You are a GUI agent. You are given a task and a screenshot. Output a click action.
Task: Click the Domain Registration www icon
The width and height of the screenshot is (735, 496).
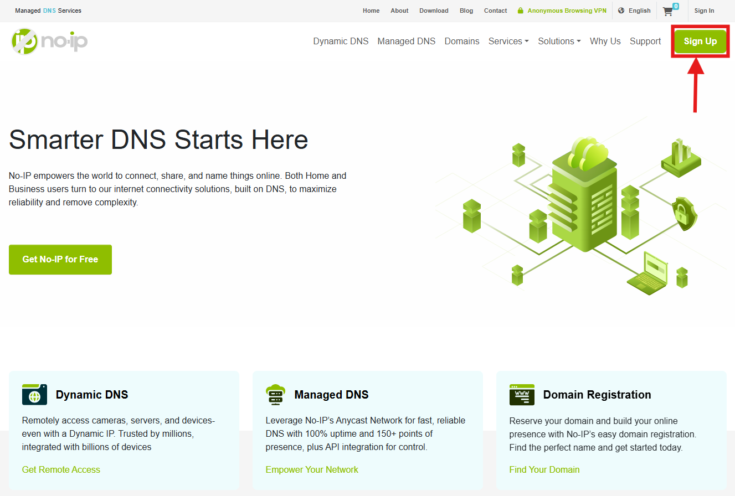pyautogui.click(x=522, y=395)
